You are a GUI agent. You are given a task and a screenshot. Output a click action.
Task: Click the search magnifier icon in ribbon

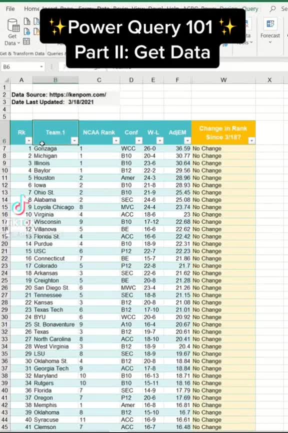pos(272,9)
